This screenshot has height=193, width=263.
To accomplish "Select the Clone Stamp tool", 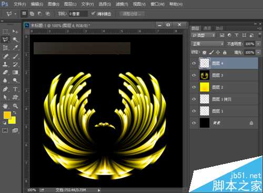I will 5,64.
